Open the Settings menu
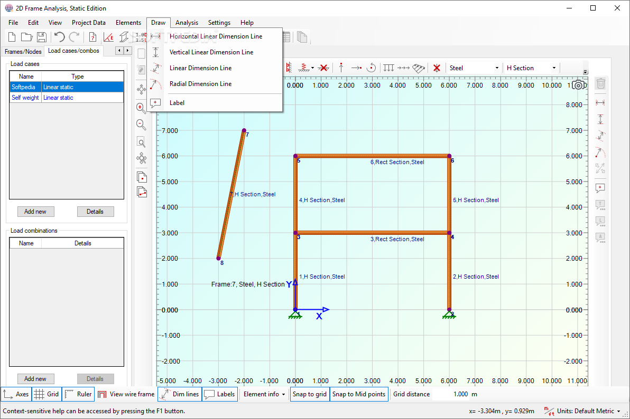 tap(219, 23)
